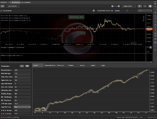Open the Equity tab
The width and height of the screenshot is (157, 119).
(38, 65)
